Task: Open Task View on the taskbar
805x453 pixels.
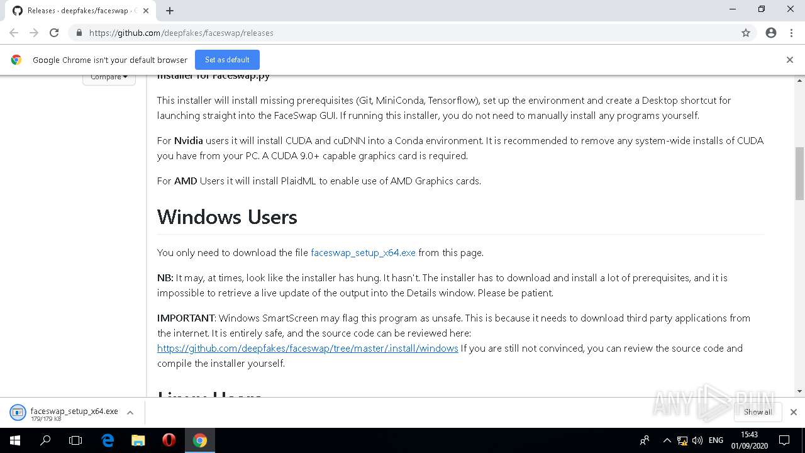Action: coord(75,440)
